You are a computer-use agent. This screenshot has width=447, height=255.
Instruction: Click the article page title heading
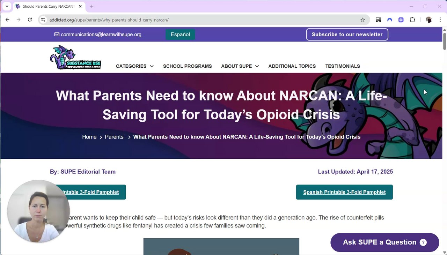(221, 105)
